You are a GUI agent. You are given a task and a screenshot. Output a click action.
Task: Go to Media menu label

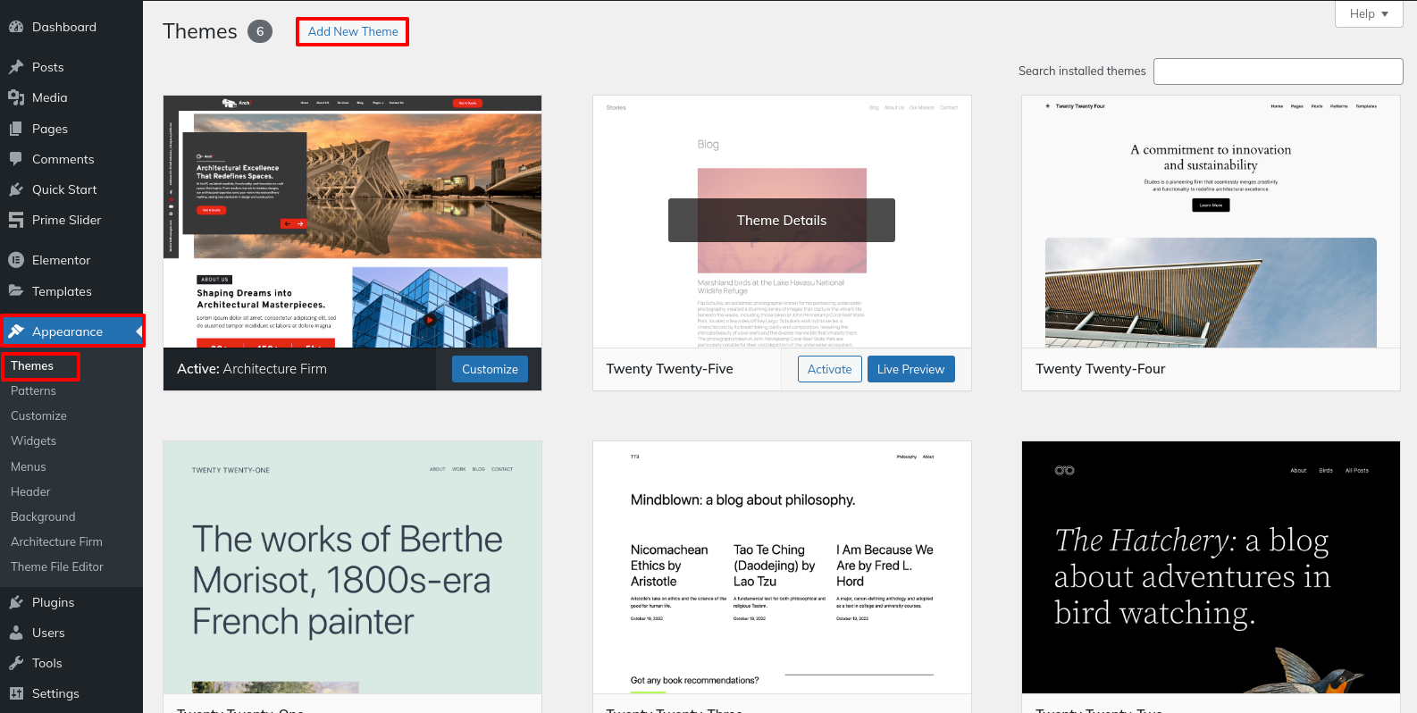tap(50, 97)
